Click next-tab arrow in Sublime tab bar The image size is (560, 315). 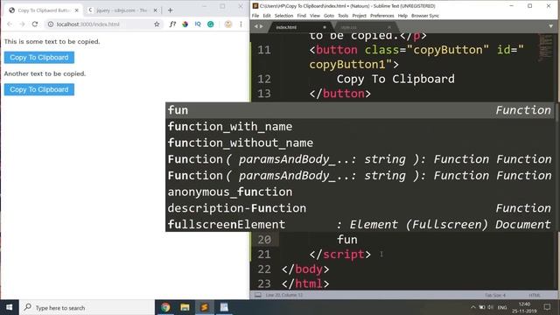[x=262, y=27]
